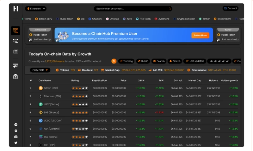Open the promotions megaphone sidebar icon
This screenshot has height=151, width=253.
click(x=15, y=65)
